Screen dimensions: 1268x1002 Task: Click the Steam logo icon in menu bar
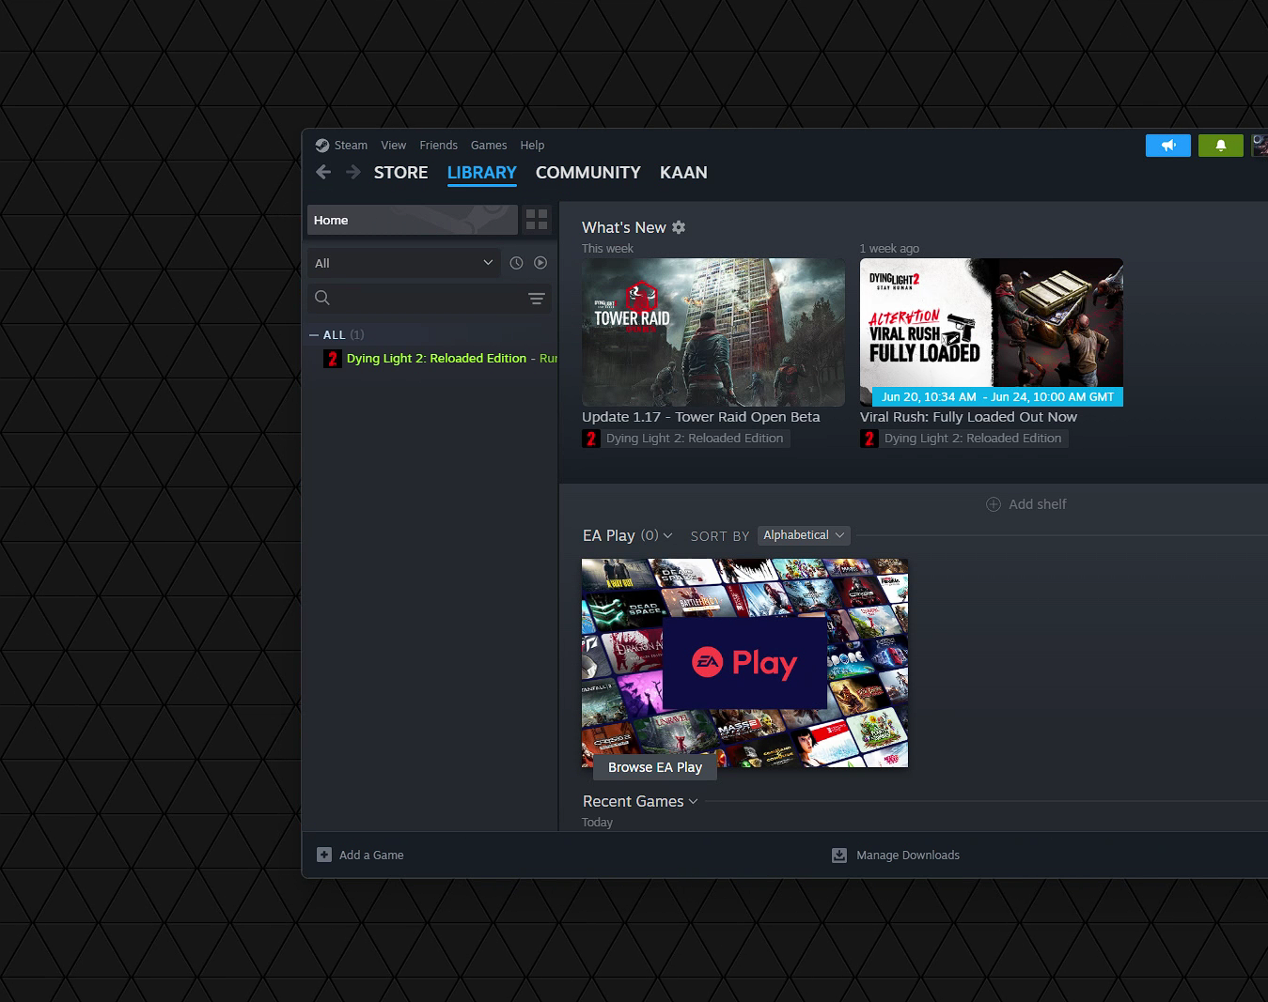coord(322,146)
